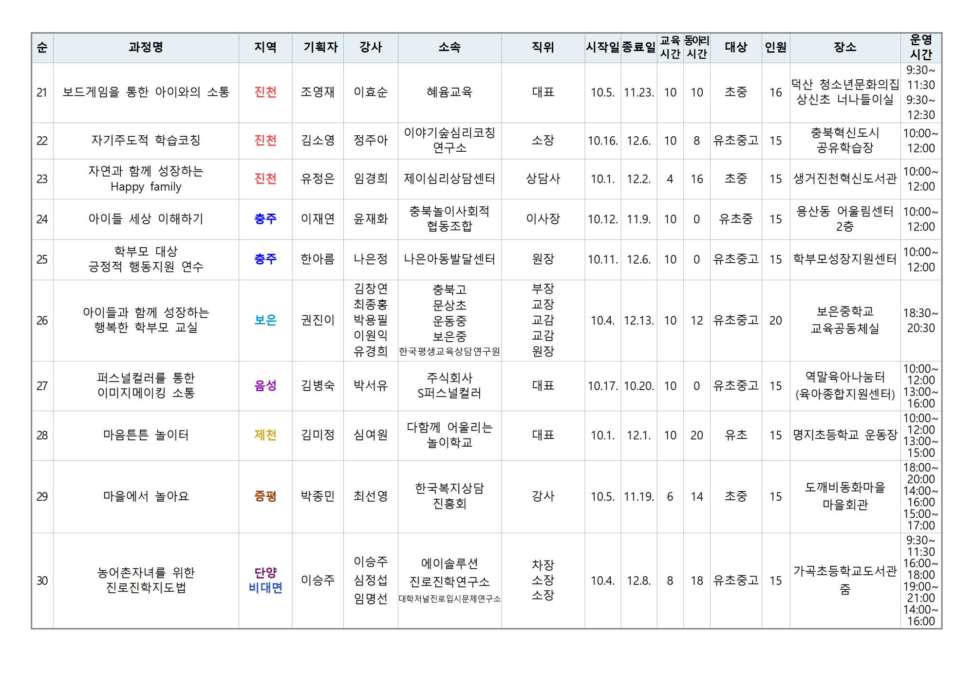Click instructor name '최선영'
This screenshot has width=974, height=688.
(371, 496)
